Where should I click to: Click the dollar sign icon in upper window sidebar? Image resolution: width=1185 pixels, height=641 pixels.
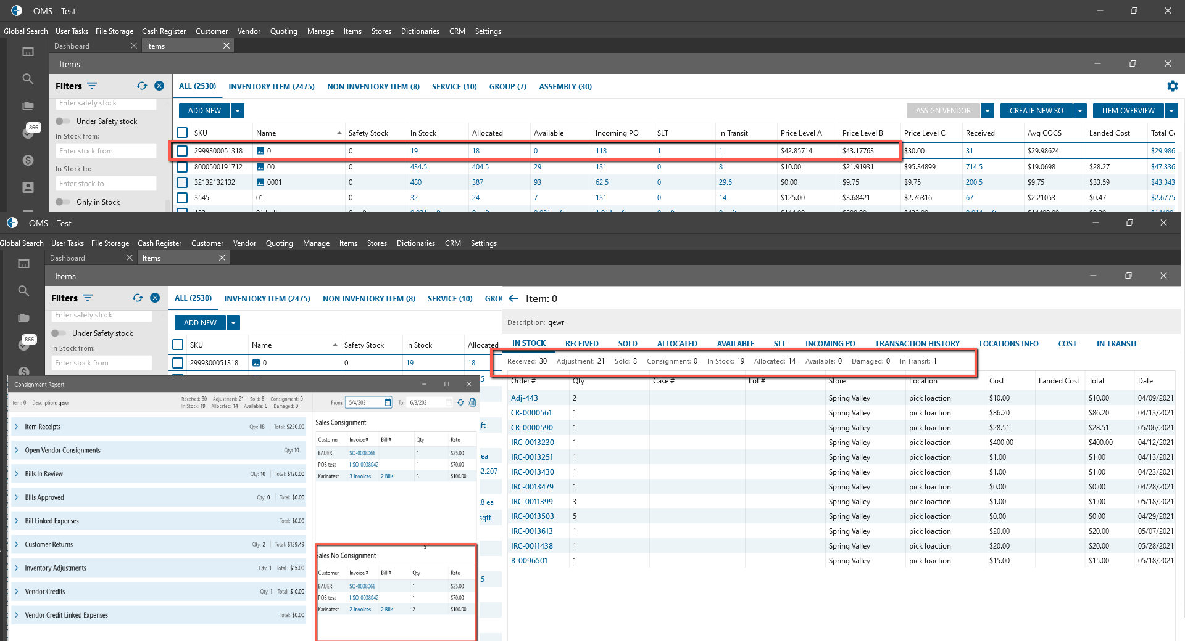[28, 160]
